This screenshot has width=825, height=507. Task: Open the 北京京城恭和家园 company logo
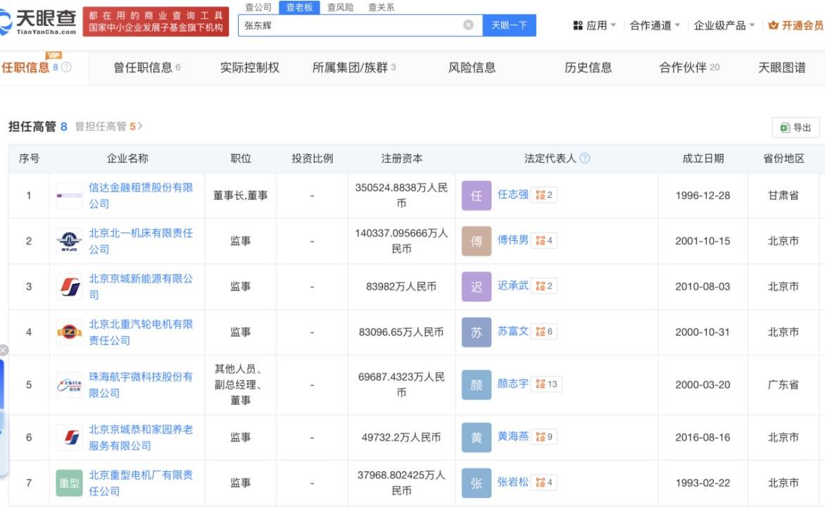(x=69, y=437)
